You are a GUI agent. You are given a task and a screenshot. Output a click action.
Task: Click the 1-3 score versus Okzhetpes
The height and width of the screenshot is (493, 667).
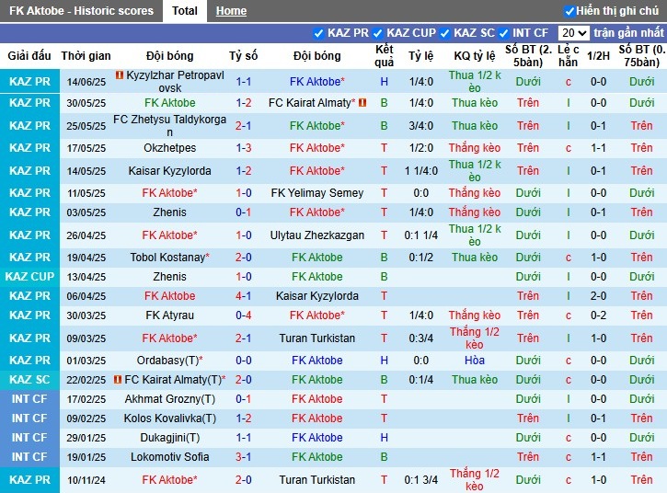[243, 147]
